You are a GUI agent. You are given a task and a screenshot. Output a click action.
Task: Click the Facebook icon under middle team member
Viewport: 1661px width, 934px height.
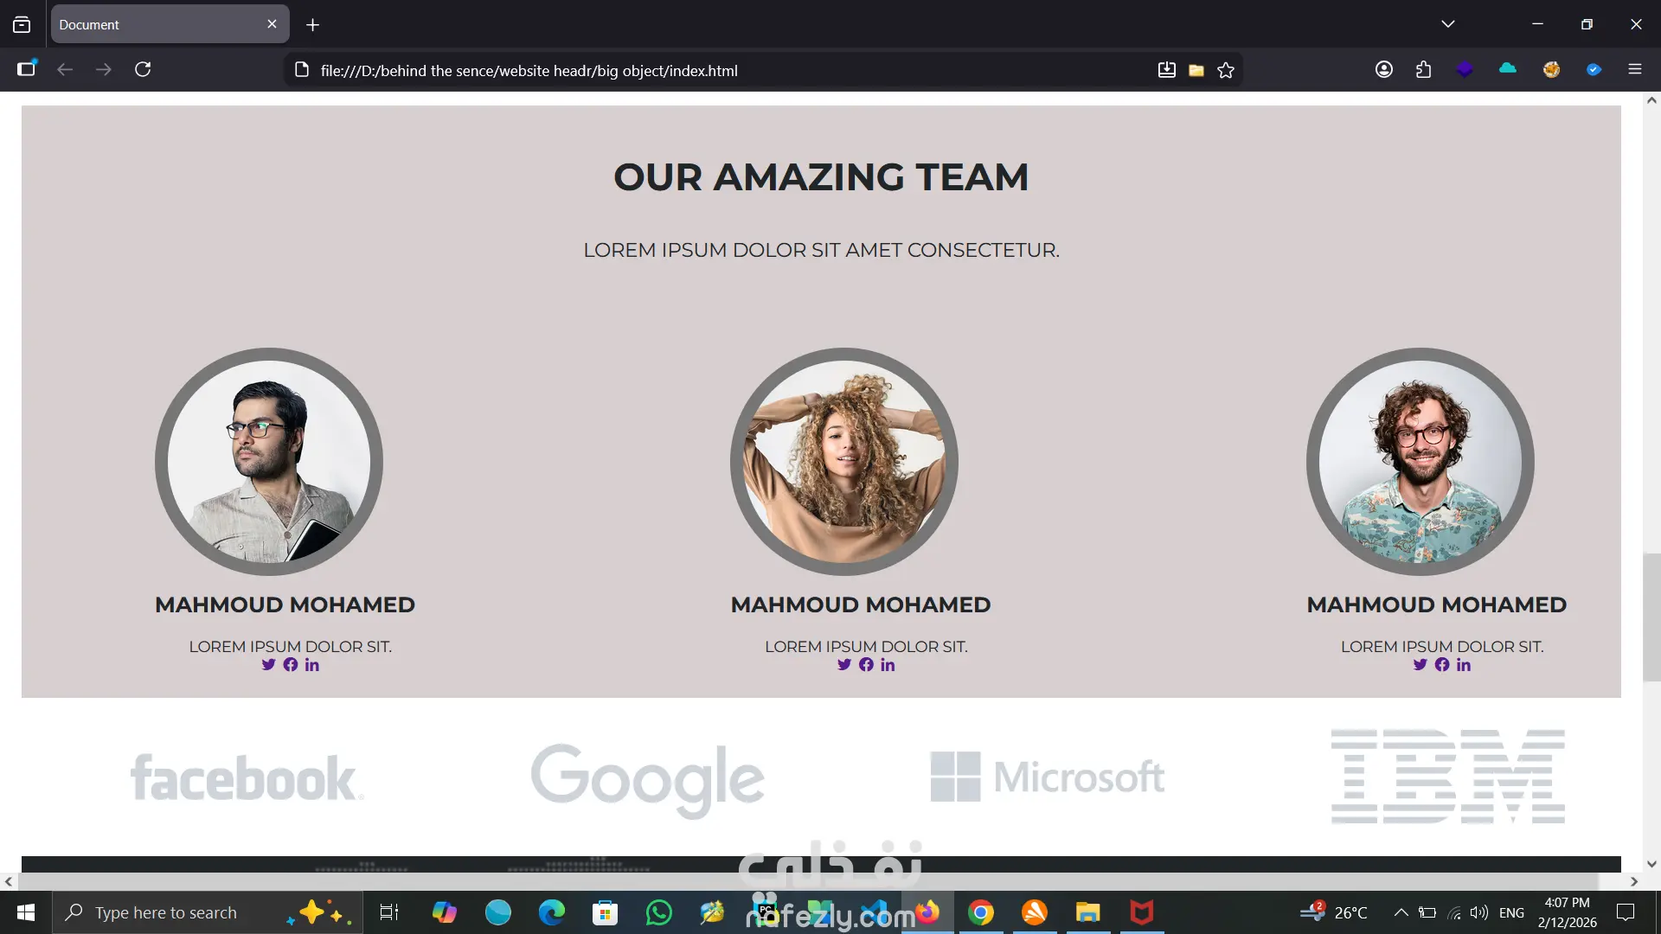pos(866,665)
